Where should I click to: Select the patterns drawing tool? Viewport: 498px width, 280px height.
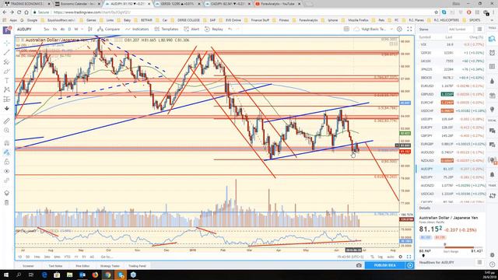(x=7, y=90)
